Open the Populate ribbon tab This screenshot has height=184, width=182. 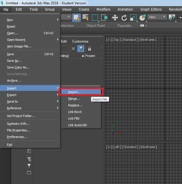click(x=124, y=26)
